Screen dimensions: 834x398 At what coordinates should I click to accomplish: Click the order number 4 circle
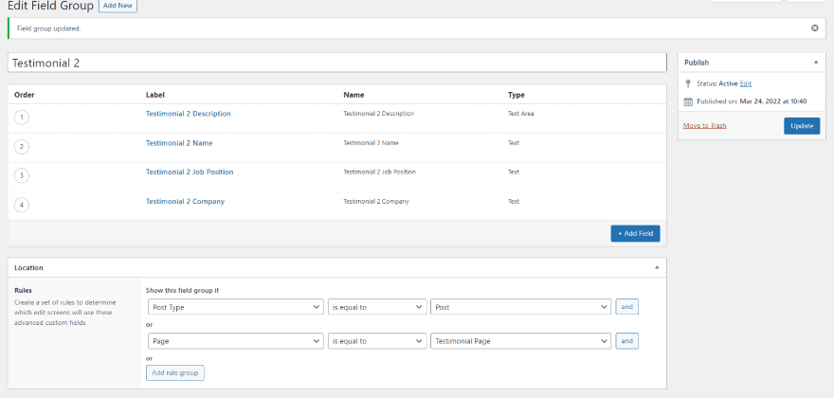coord(22,205)
